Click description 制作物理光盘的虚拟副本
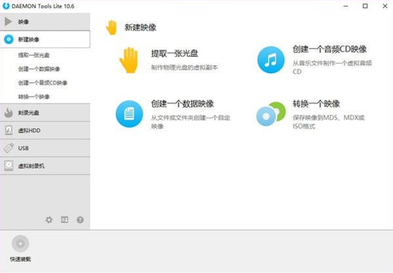This screenshot has width=393, height=273. coord(184,67)
